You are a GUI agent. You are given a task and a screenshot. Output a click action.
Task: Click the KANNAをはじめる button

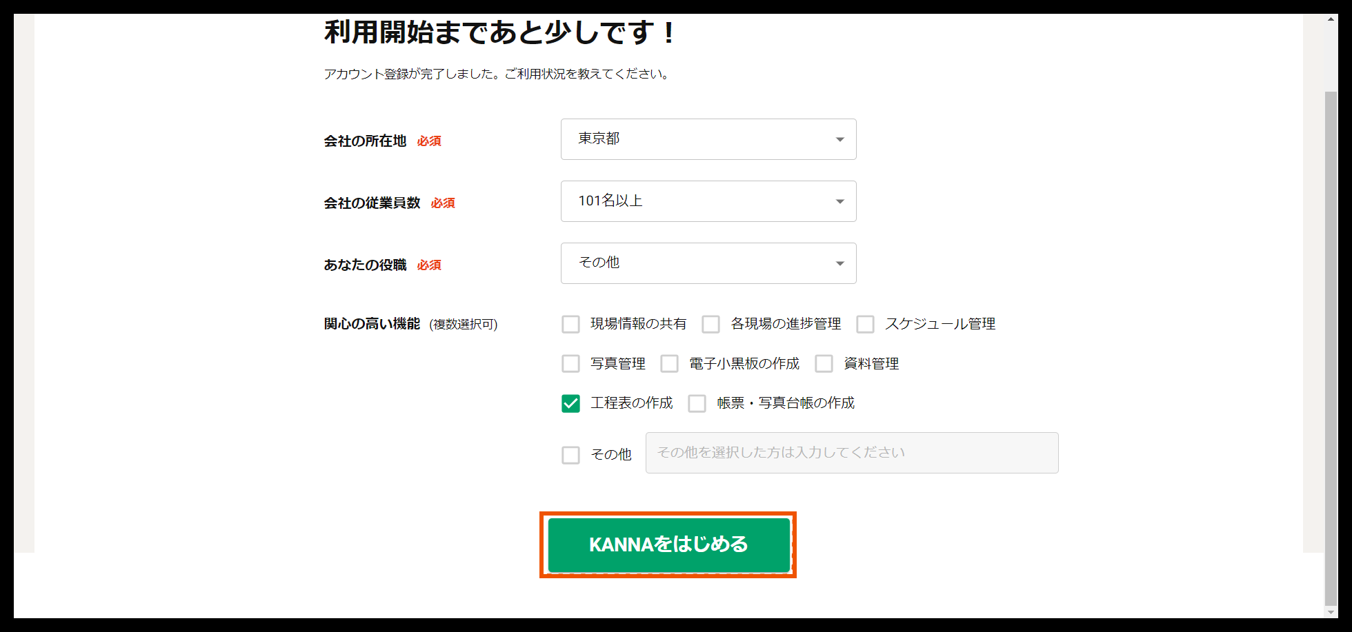[668, 544]
